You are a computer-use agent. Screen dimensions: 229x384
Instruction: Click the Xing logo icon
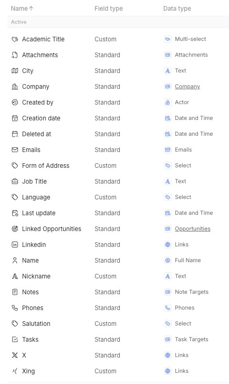tap(15, 371)
